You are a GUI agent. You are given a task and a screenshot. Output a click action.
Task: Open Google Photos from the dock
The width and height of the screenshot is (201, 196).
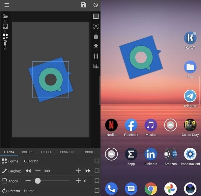tap(170, 189)
